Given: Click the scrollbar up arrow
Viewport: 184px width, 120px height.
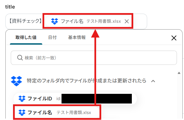Looking at the screenshot, I should tap(179, 73).
